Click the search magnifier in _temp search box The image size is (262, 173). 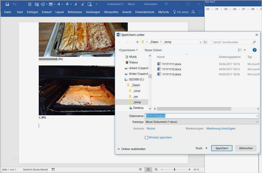pos(254,42)
